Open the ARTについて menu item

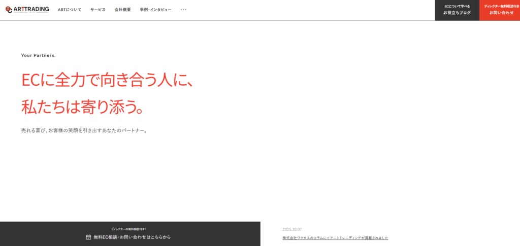pos(70,10)
